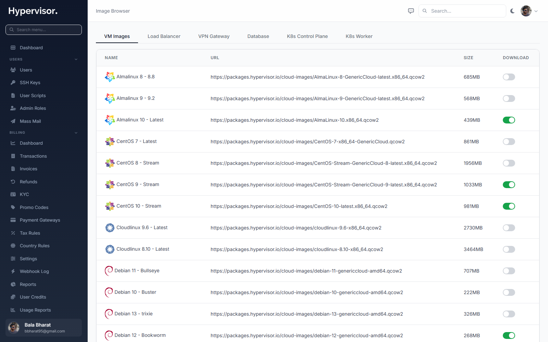Switch to the K8s Control Plane tab
548x342 pixels.
(x=308, y=36)
